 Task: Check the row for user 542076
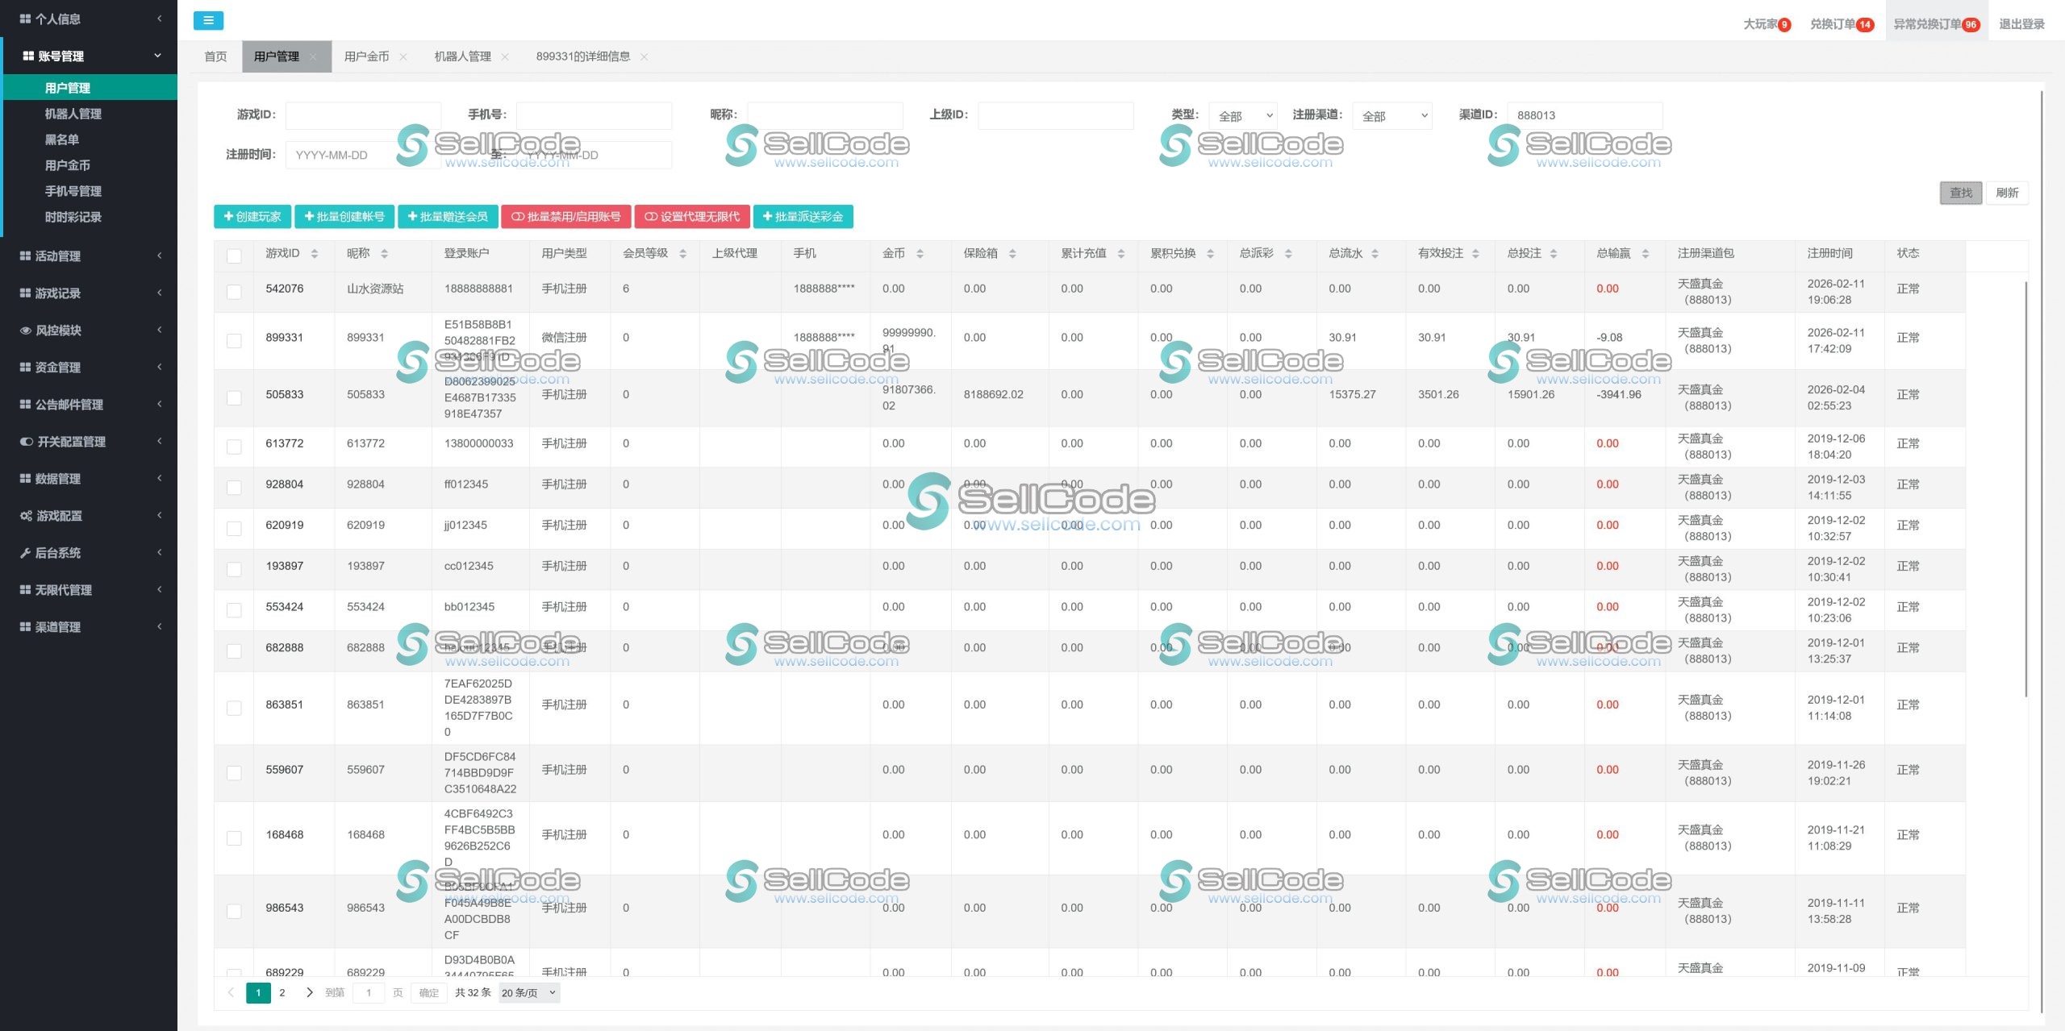234,292
